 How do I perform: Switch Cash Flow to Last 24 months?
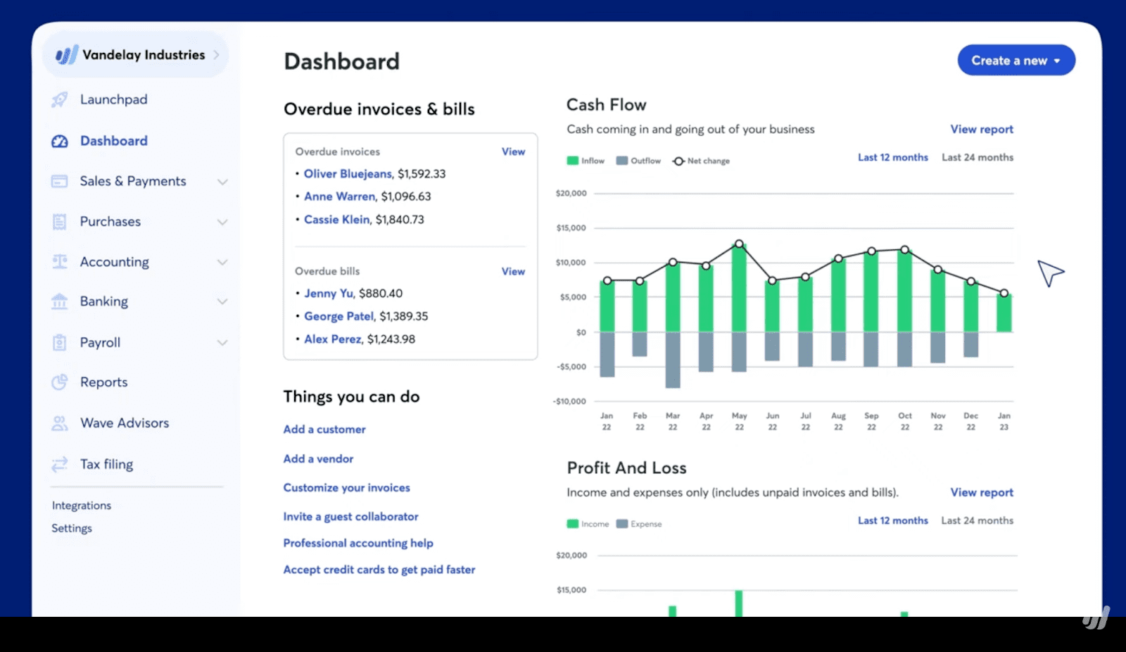[x=978, y=157]
